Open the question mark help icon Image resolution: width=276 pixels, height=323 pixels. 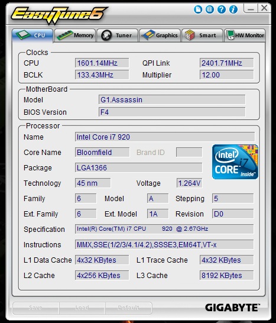[222, 9]
